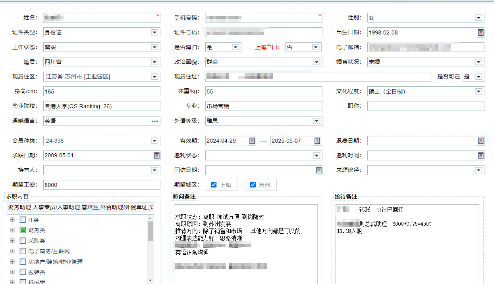Toggle the 苏州 expected city checkbox
This screenshot has height=284, width=494.
(253, 185)
